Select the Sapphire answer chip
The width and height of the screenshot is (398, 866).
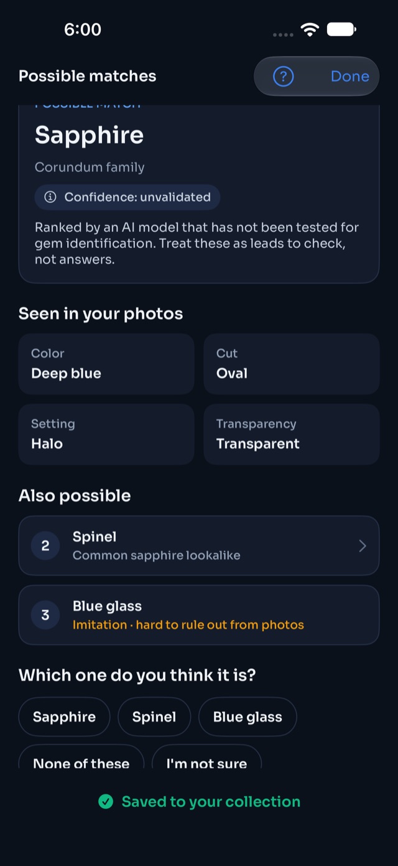[x=65, y=716]
